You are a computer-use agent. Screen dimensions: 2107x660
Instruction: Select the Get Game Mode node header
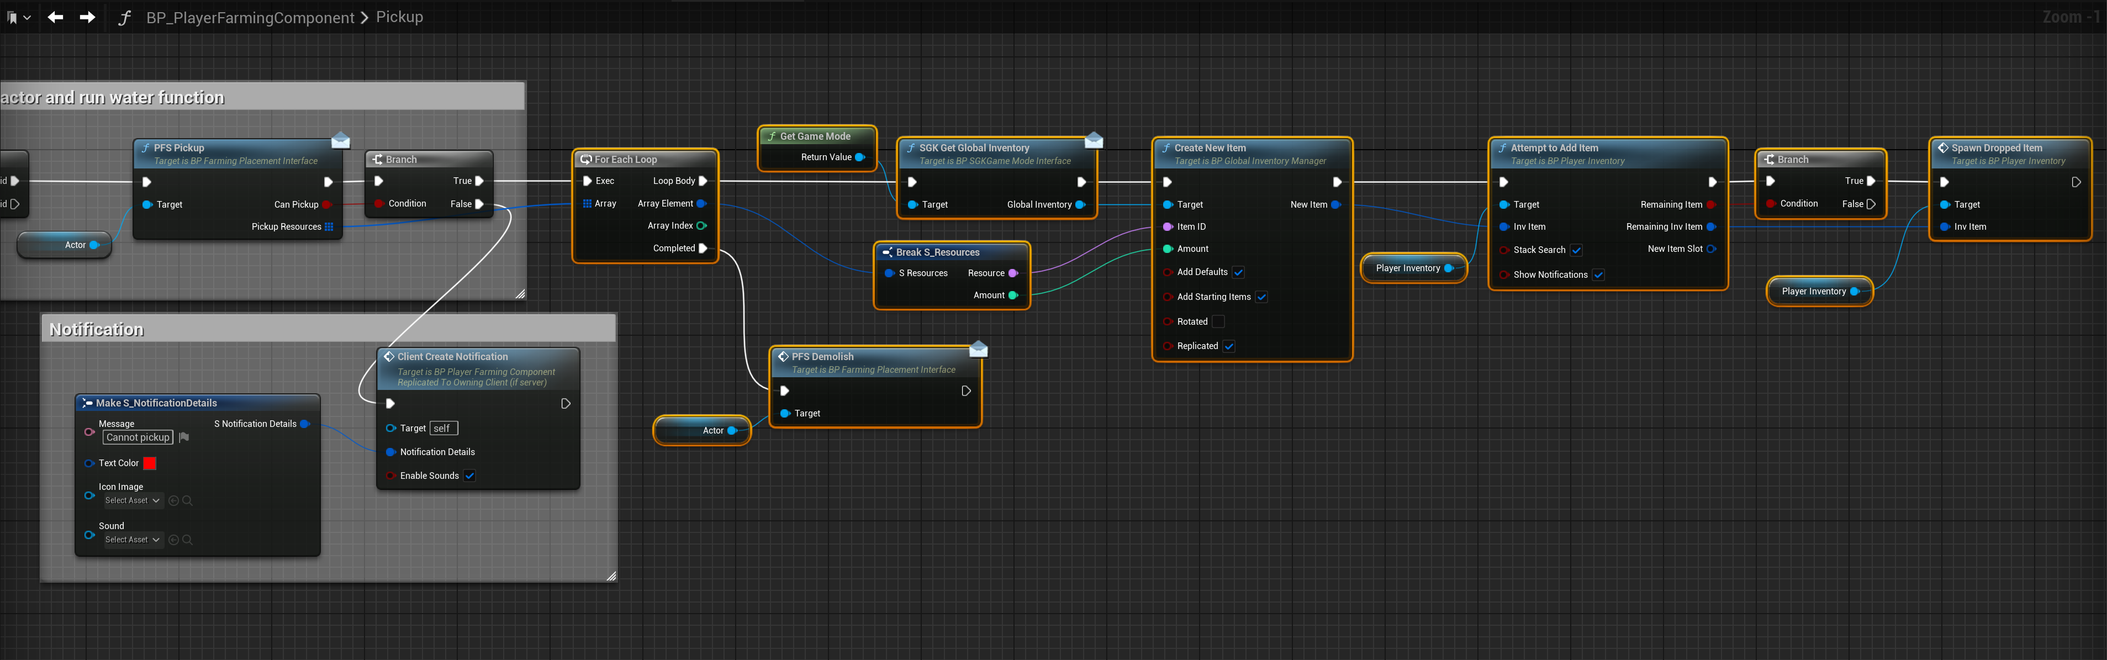(816, 136)
